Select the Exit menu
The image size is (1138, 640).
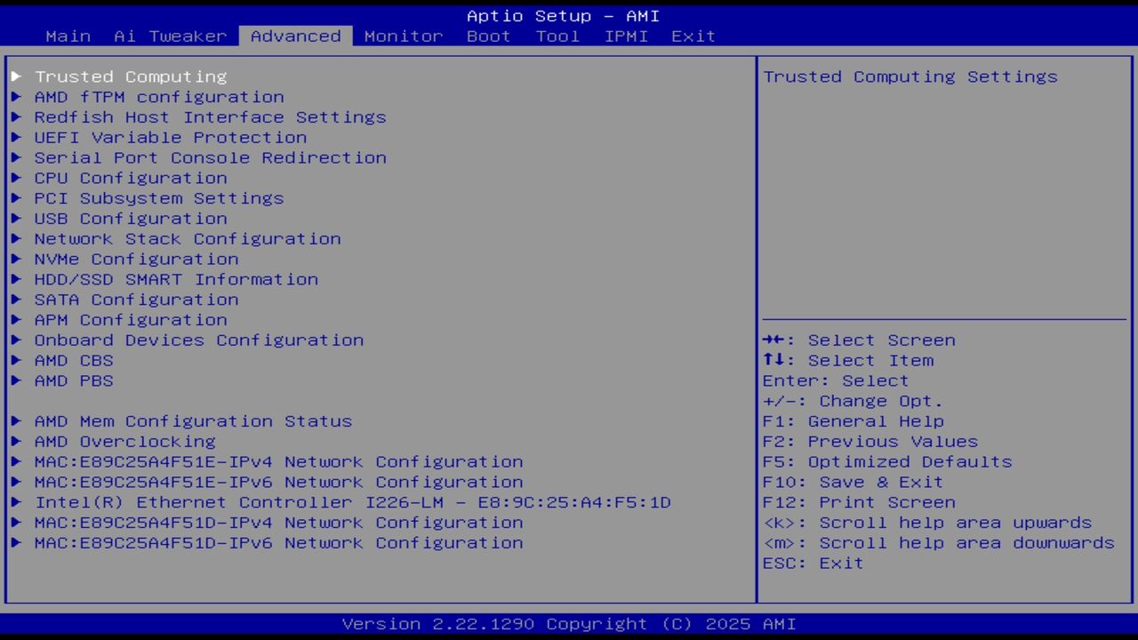pyautogui.click(x=693, y=36)
